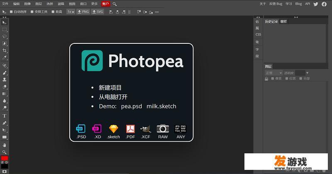Open the 文件 menu

coord(5,4)
